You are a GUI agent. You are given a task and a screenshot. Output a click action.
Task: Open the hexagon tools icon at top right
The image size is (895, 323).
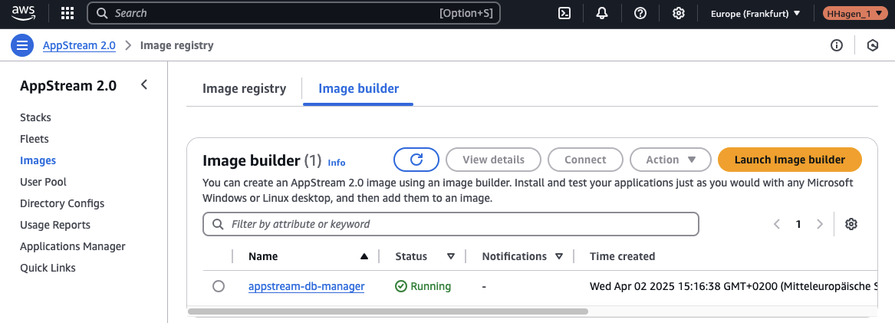click(x=872, y=45)
